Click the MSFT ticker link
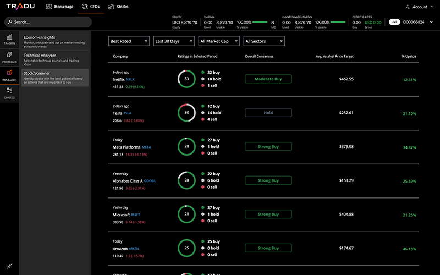This screenshot has height=275, width=440. 135,215
